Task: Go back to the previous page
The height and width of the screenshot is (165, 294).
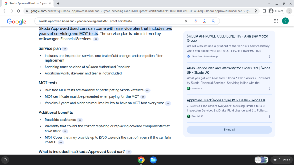Action: click(x=5, y=11)
